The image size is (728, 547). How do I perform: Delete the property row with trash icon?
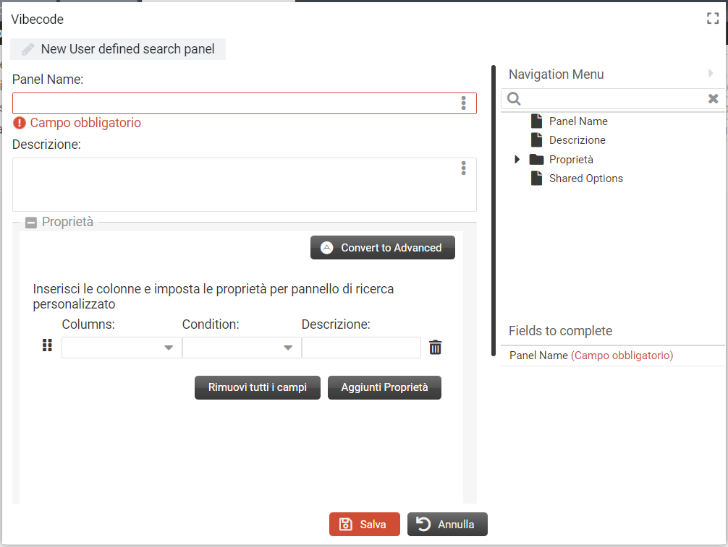[435, 348]
